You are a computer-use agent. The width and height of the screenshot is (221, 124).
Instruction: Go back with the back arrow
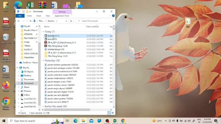point(19,21)
